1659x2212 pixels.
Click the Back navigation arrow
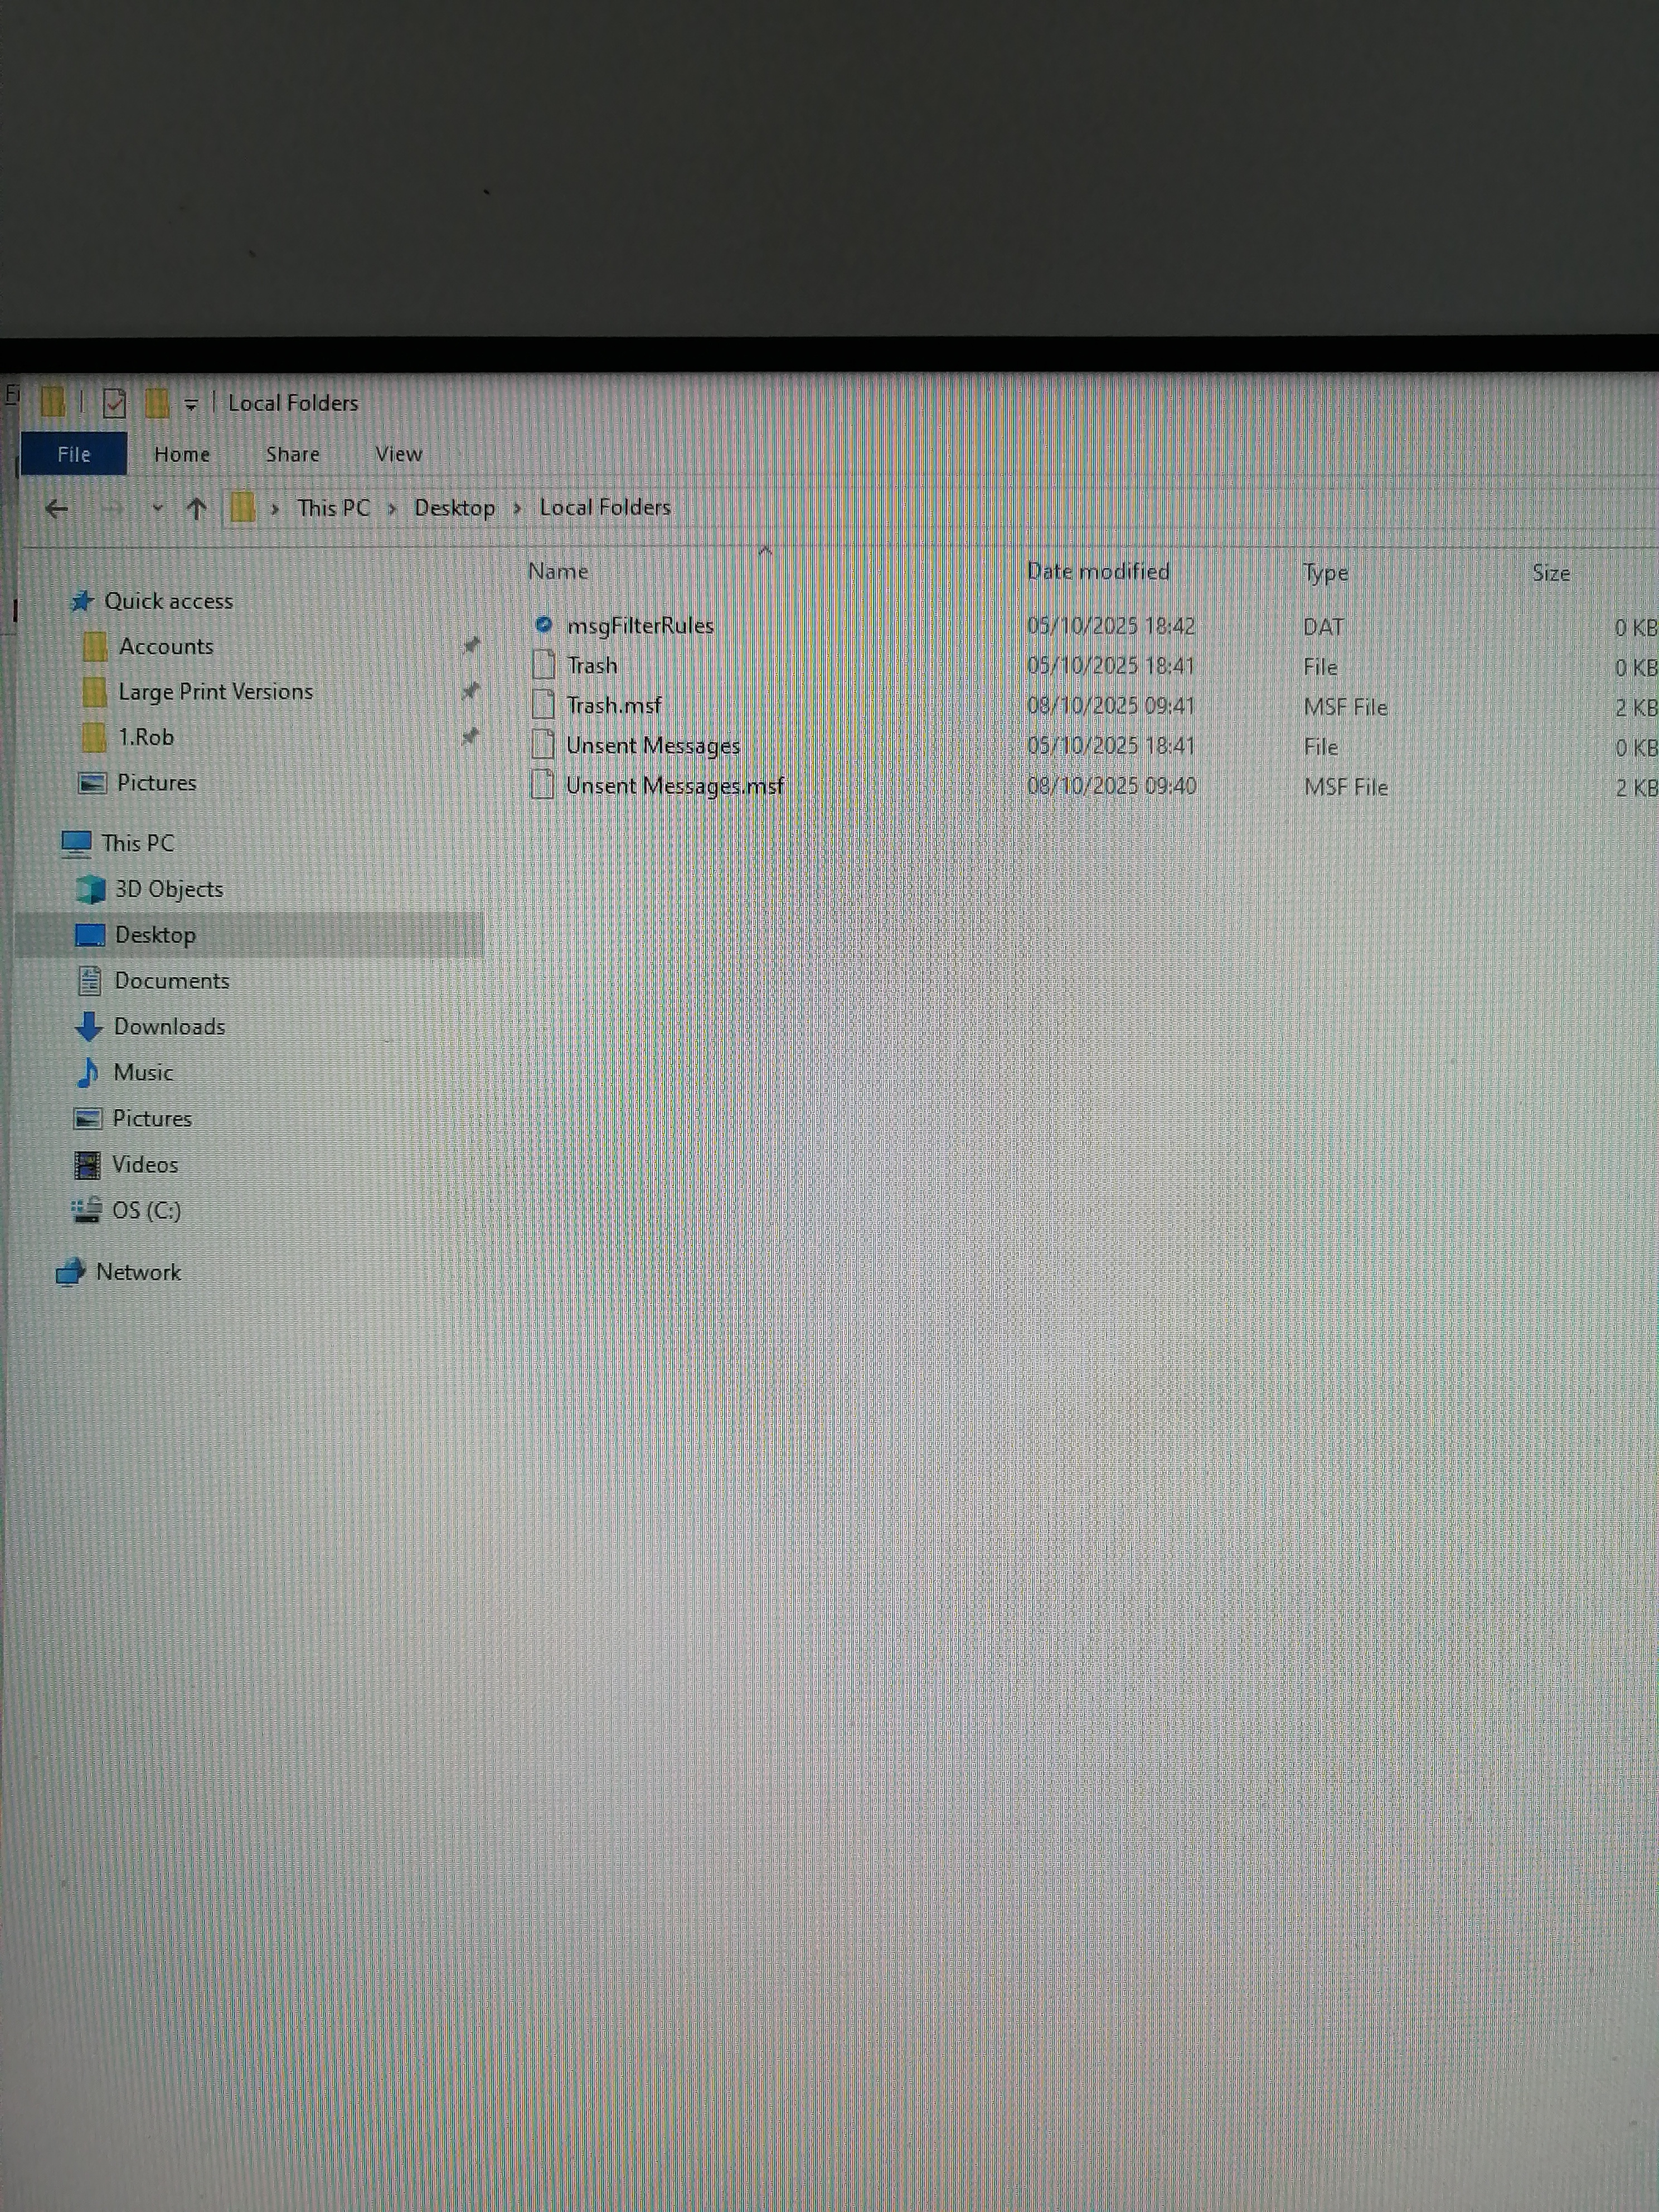(x=57, y=508)
